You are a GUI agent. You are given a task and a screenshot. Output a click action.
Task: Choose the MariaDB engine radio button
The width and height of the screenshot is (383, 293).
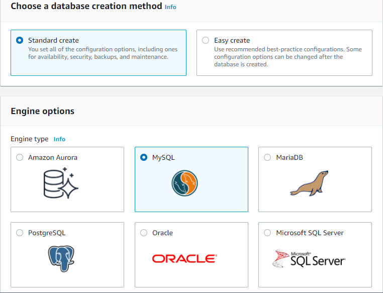click(267, 157)
